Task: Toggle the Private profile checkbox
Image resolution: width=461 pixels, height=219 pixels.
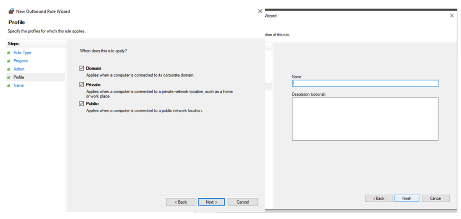Action: point(81,85)
